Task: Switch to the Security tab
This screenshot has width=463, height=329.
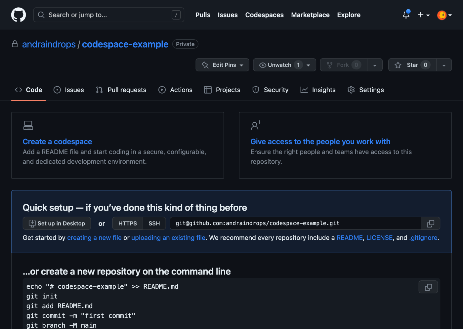Action: point(270,90)
